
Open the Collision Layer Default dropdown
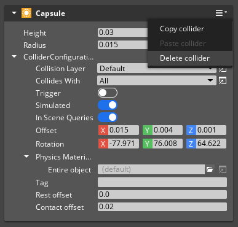157,69
